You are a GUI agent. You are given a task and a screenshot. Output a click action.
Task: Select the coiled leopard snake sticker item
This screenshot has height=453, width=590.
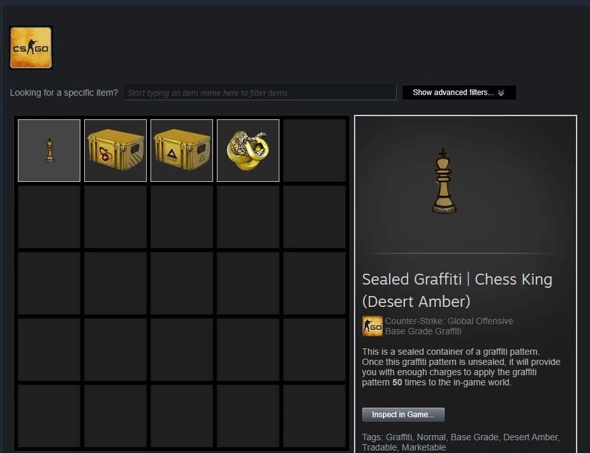[x=248, y=151]
